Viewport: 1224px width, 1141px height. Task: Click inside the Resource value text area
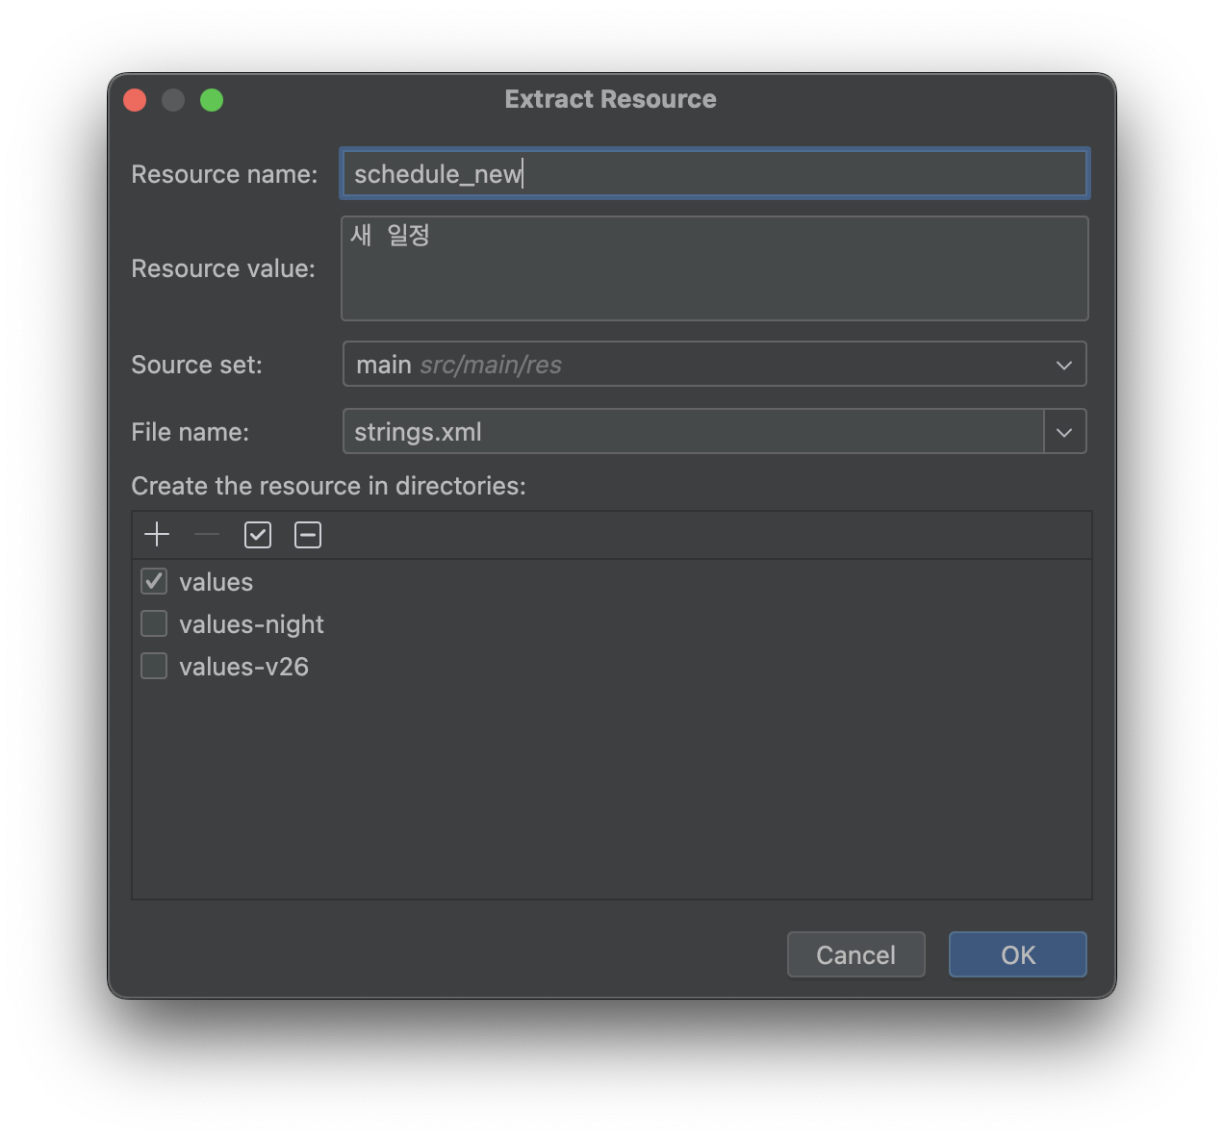pos(715,268)
